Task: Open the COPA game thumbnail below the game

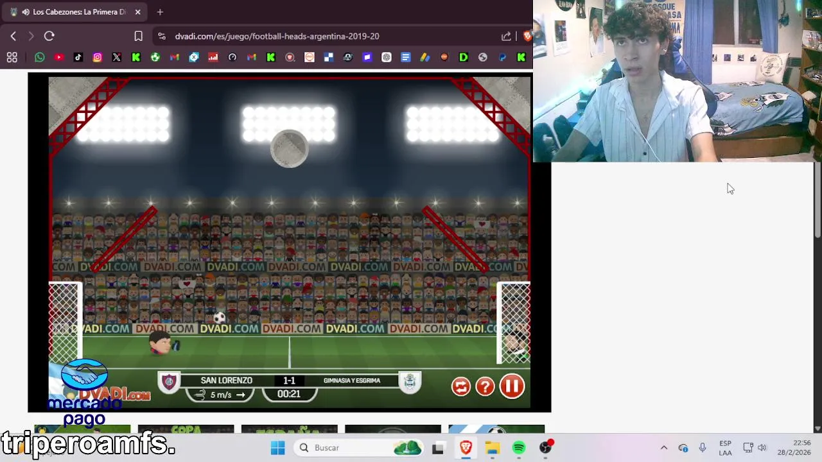Action: pyautogui.click(x=186, y=429)
